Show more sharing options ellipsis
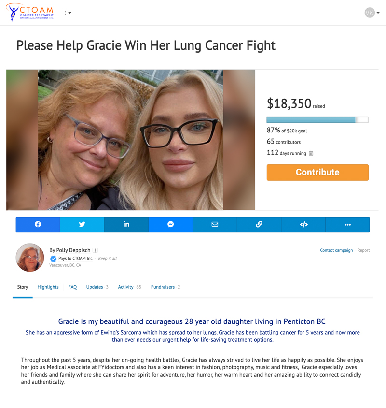The width and height of the screenshot is (386, 408). [347, 224]
